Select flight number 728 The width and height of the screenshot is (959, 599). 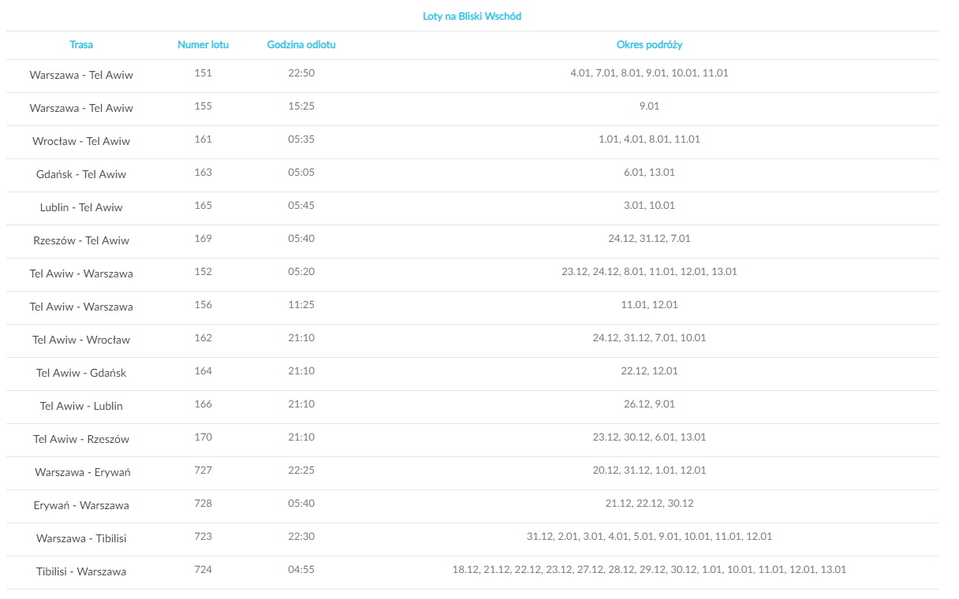tap(203, 504)
